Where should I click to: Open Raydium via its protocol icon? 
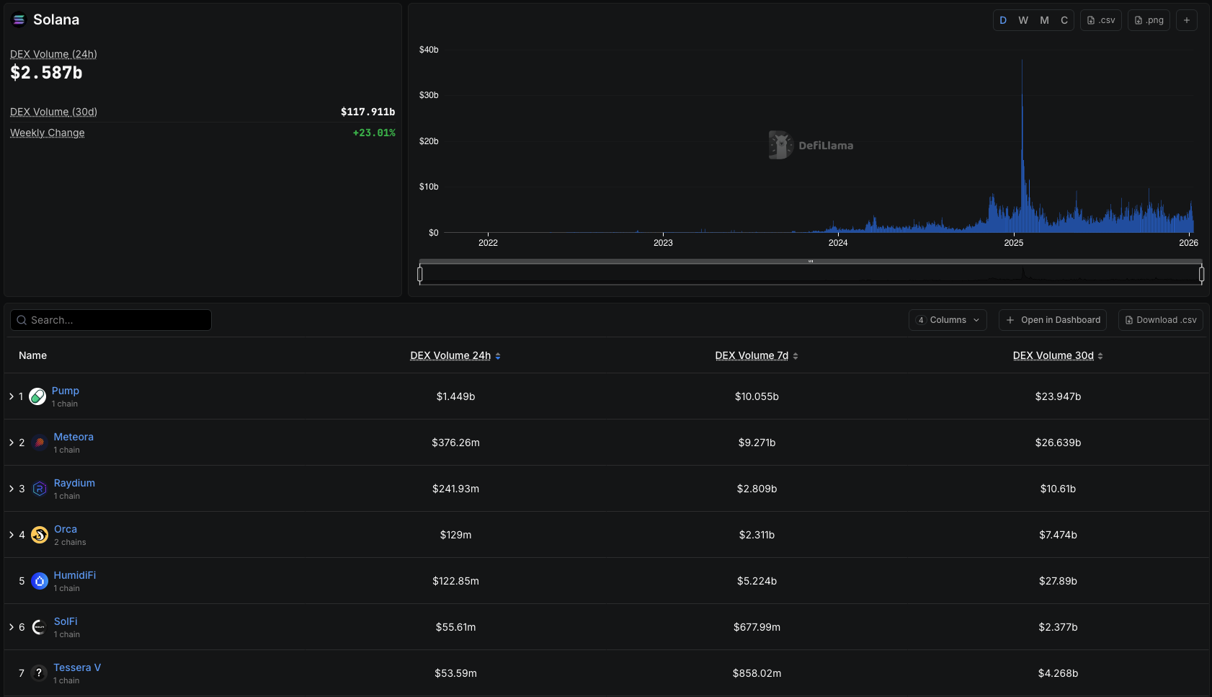pos(39,488)
